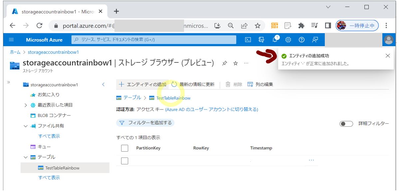Open the install app icon in address bar
Viewport: 400px width, 192px height.
(x=217, y=26)
